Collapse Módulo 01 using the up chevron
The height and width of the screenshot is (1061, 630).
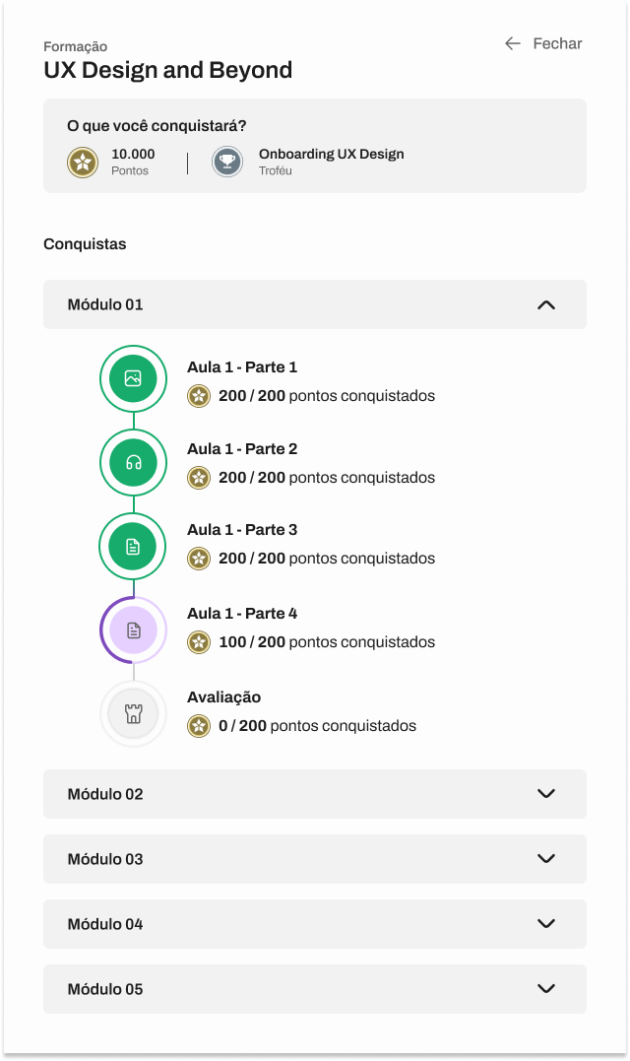pyautogui.click(x=546, y=305)
